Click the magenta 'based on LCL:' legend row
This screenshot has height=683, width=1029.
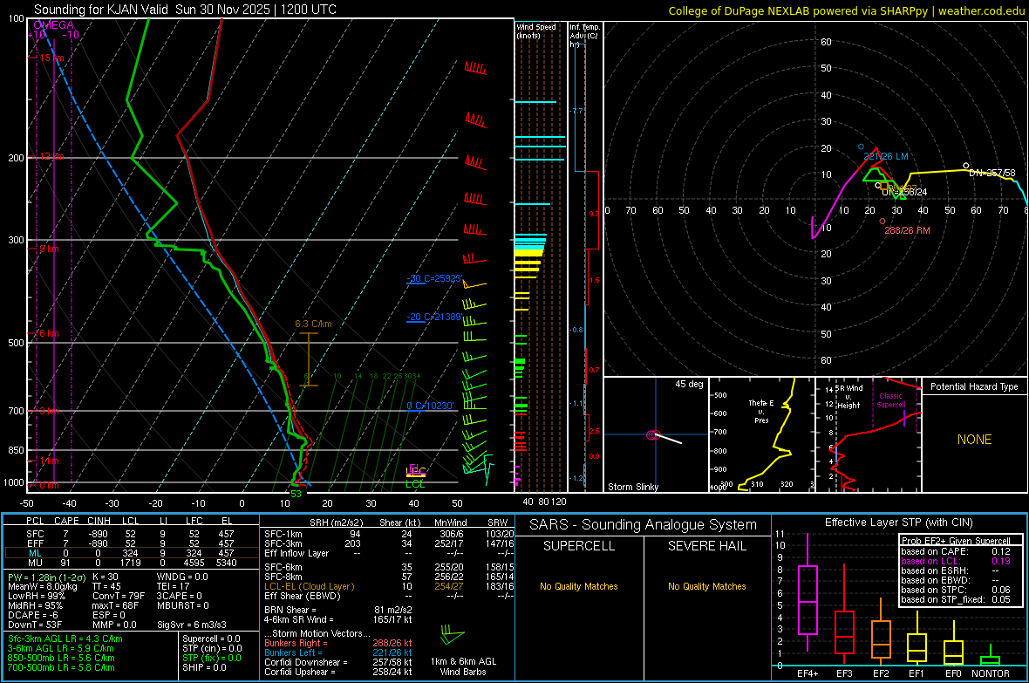coord(956,561)
